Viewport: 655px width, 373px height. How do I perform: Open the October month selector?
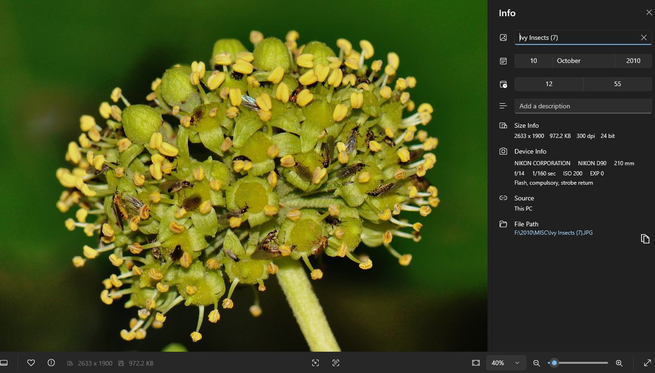(583, 61)
